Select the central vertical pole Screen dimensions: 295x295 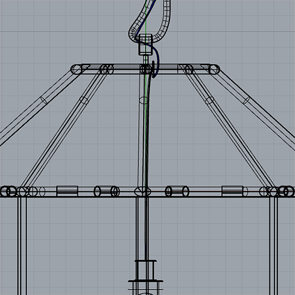tap(142, 138)
